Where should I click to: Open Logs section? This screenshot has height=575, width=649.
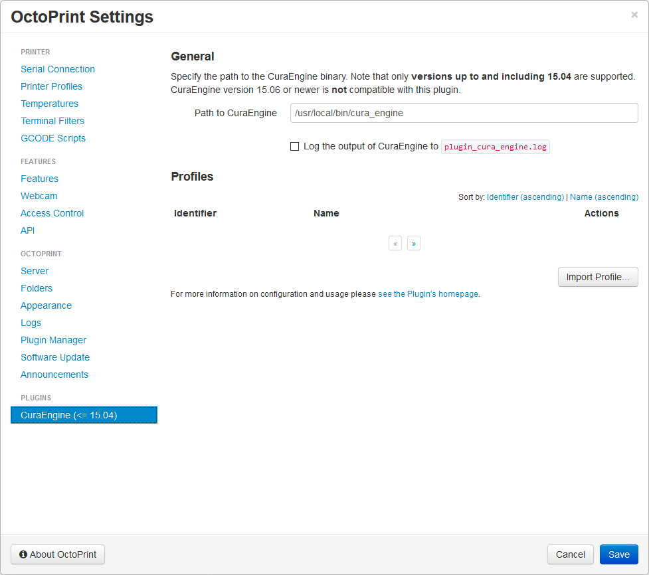pos(31,323)
